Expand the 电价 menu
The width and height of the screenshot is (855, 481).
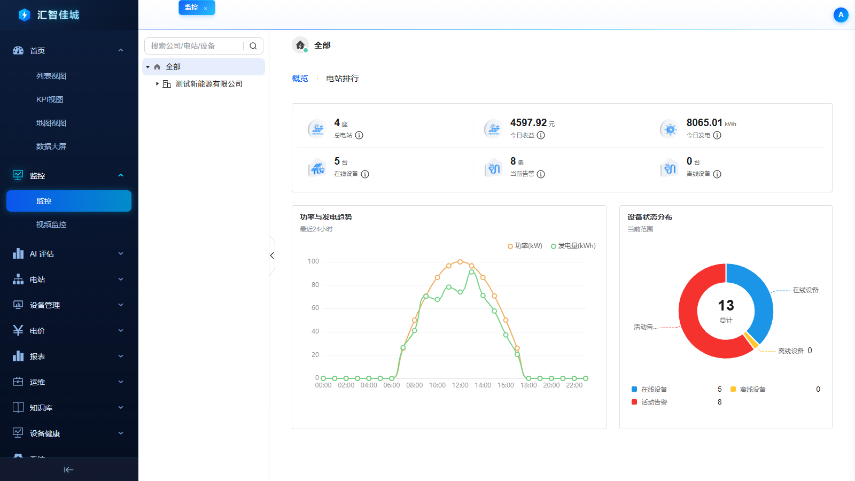click(x=69, y=331)
